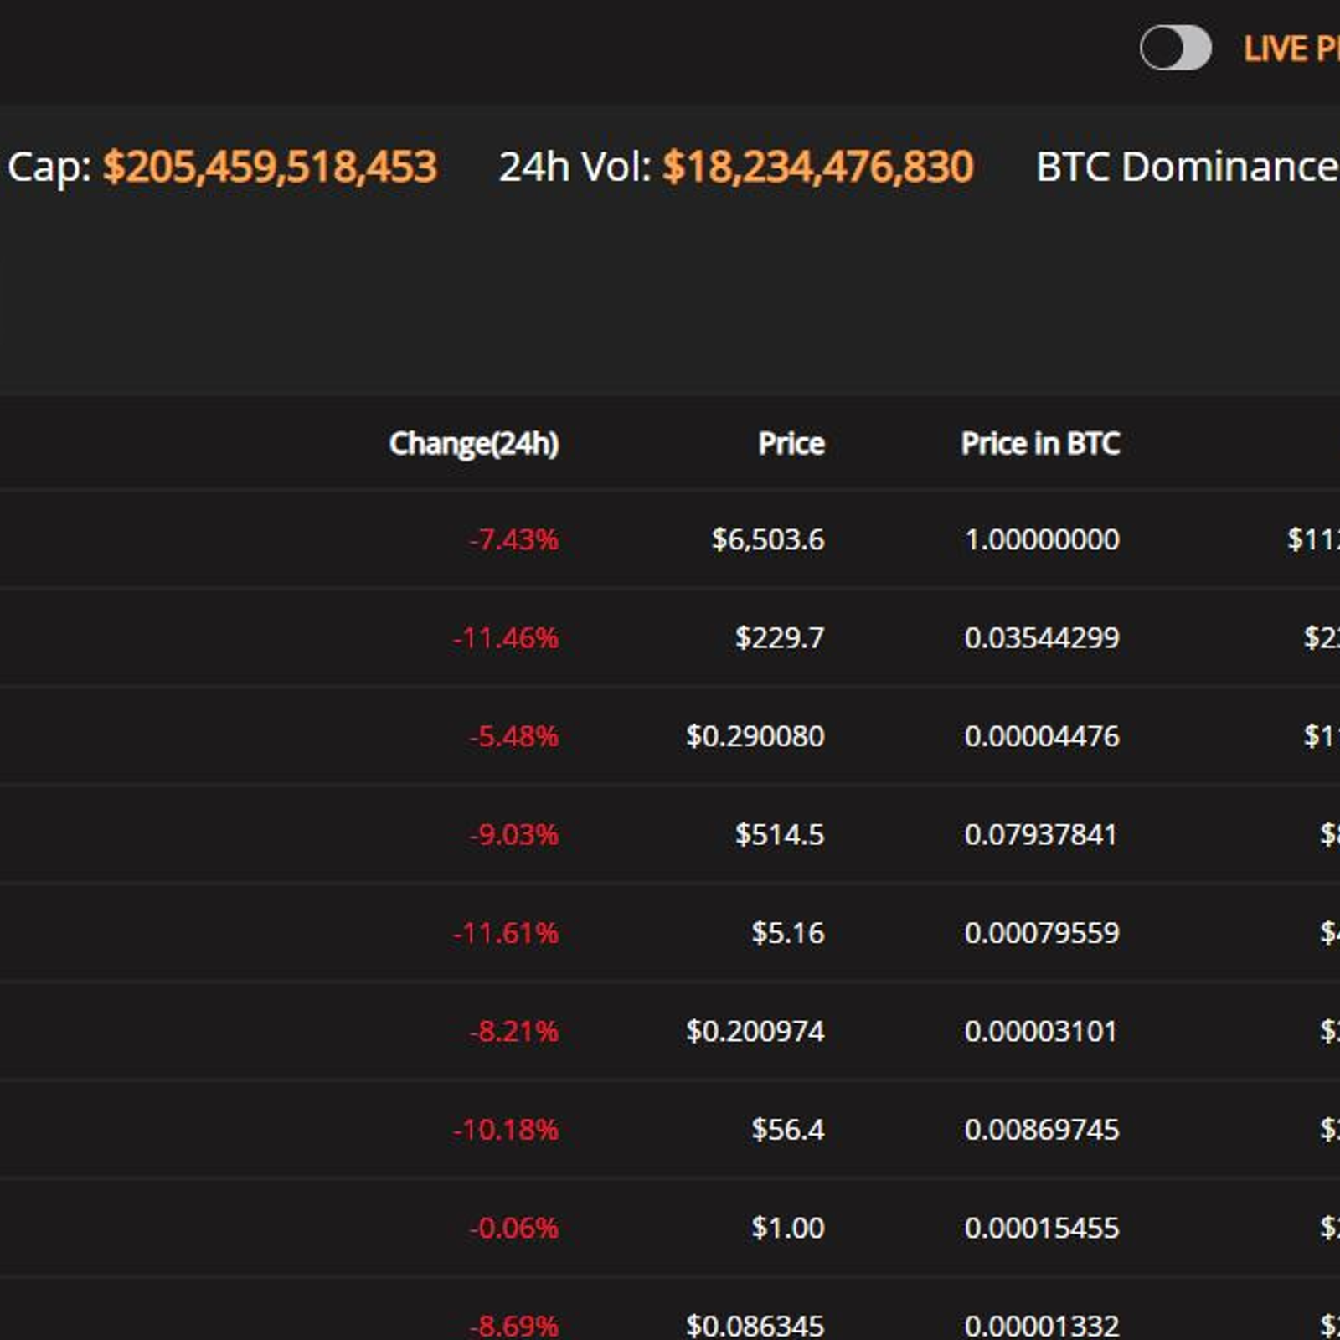Select the -9.03% change cell
Viewport: 1340px width, 1340px height.
pyautogui.click(x=513, y=835)
